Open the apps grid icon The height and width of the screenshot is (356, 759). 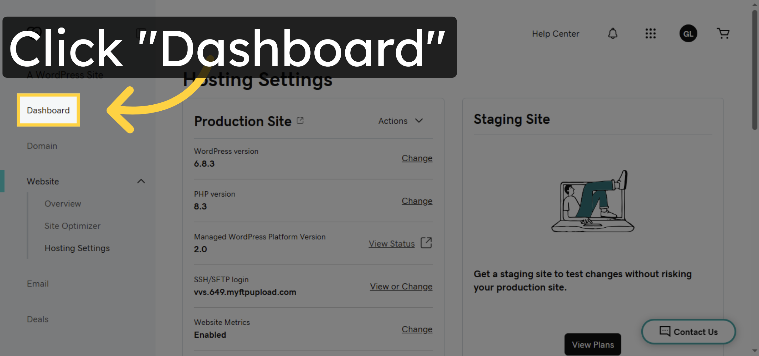(x=651, y=34)
